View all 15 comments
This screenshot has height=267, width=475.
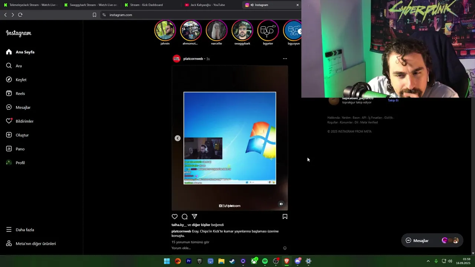[x=190, y=242]
